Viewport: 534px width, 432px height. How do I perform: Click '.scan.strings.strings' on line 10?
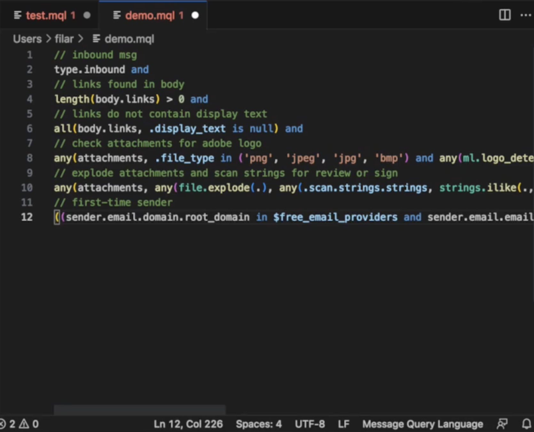pyautogui.click(x=365, y=188)
